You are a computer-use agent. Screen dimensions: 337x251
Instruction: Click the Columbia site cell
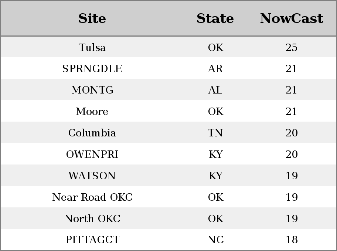(x=92, y=133)
